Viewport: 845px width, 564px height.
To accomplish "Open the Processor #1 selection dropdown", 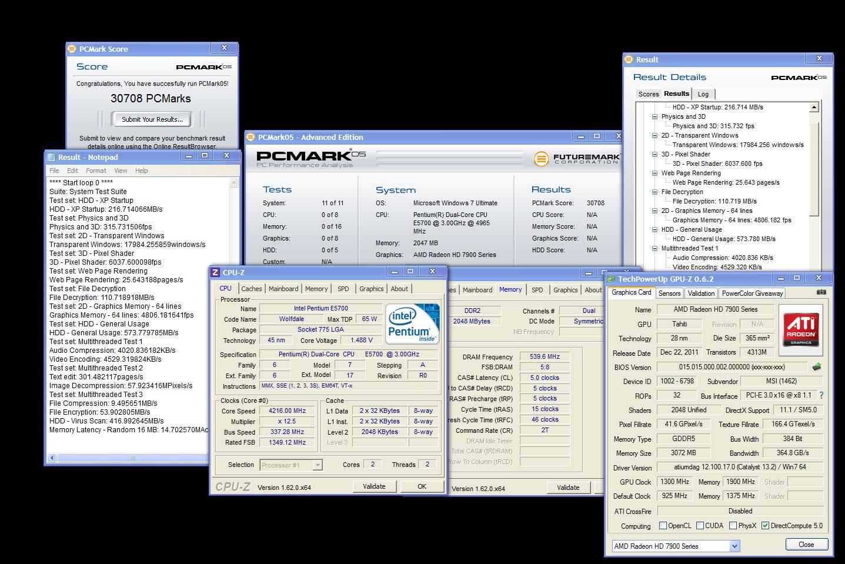I will [x=318, y=465].
